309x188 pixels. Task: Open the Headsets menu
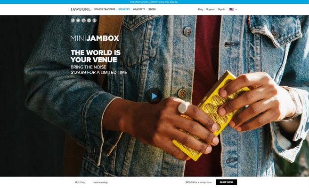[139, 9]
